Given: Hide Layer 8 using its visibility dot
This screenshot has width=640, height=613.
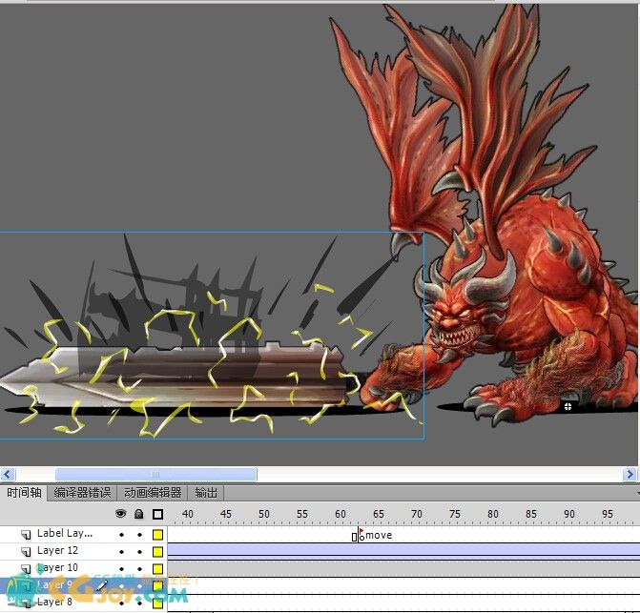Looking at the screenshot, I should pyautogui.click(x=121, y=603).
